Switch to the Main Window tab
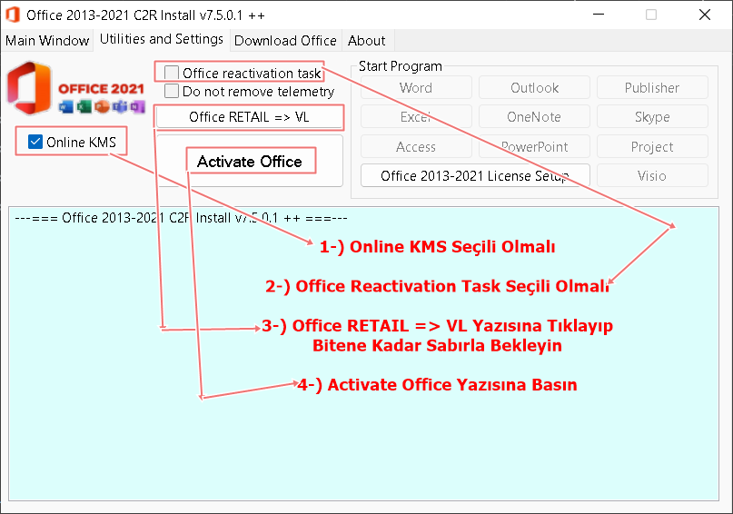 click(x=46, y=41)
